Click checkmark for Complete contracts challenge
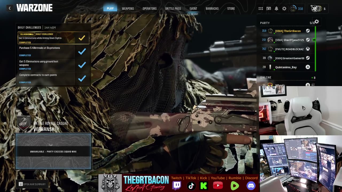Viewport: 342px width, 192px height. pos(82,78)
